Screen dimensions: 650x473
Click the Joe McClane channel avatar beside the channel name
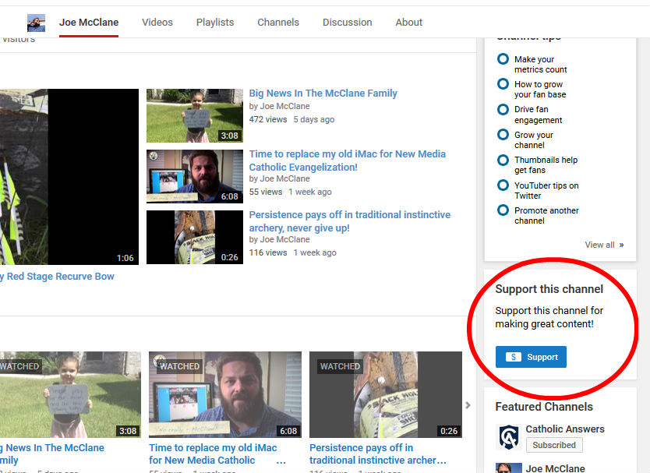point(36,22)
